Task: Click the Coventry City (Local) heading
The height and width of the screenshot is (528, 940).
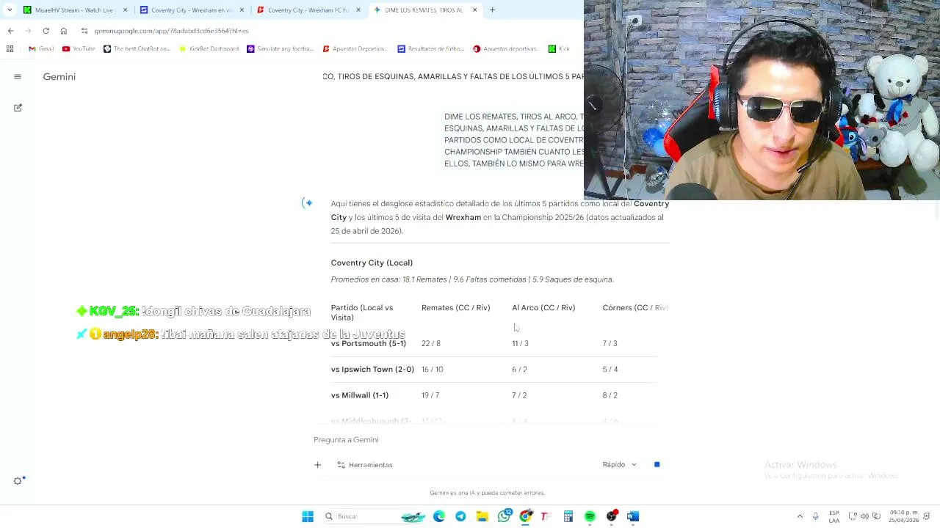Action: pos(372,263)
